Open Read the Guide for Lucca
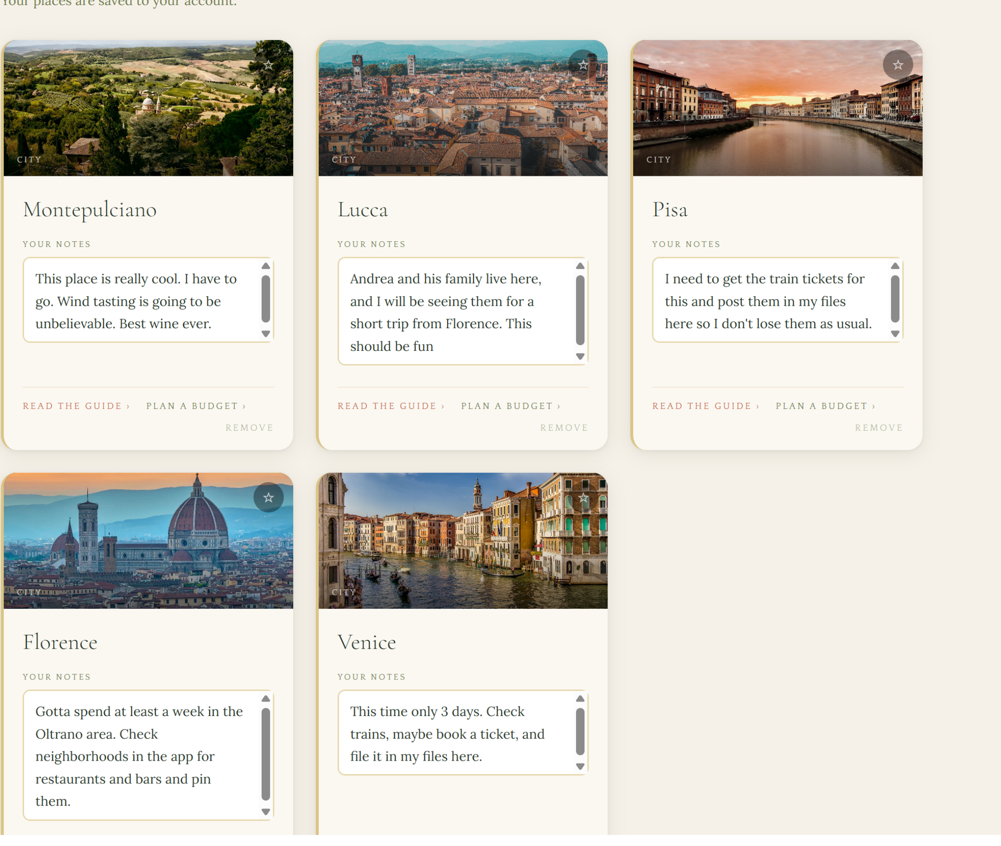 click(x=391, y=406)
